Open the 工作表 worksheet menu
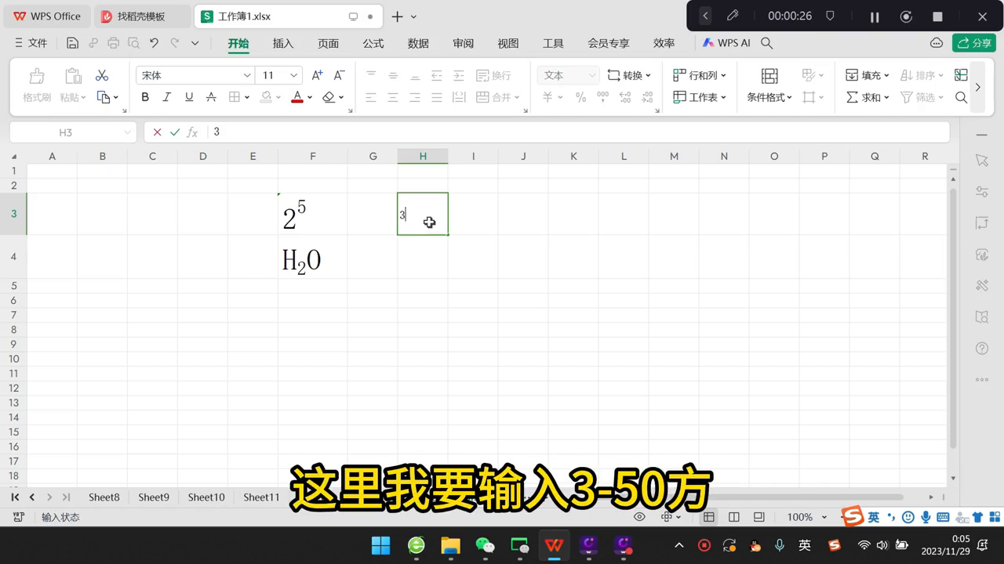Image resolution: width=1004 pixels, height=564 pixels. click(700, 97)
